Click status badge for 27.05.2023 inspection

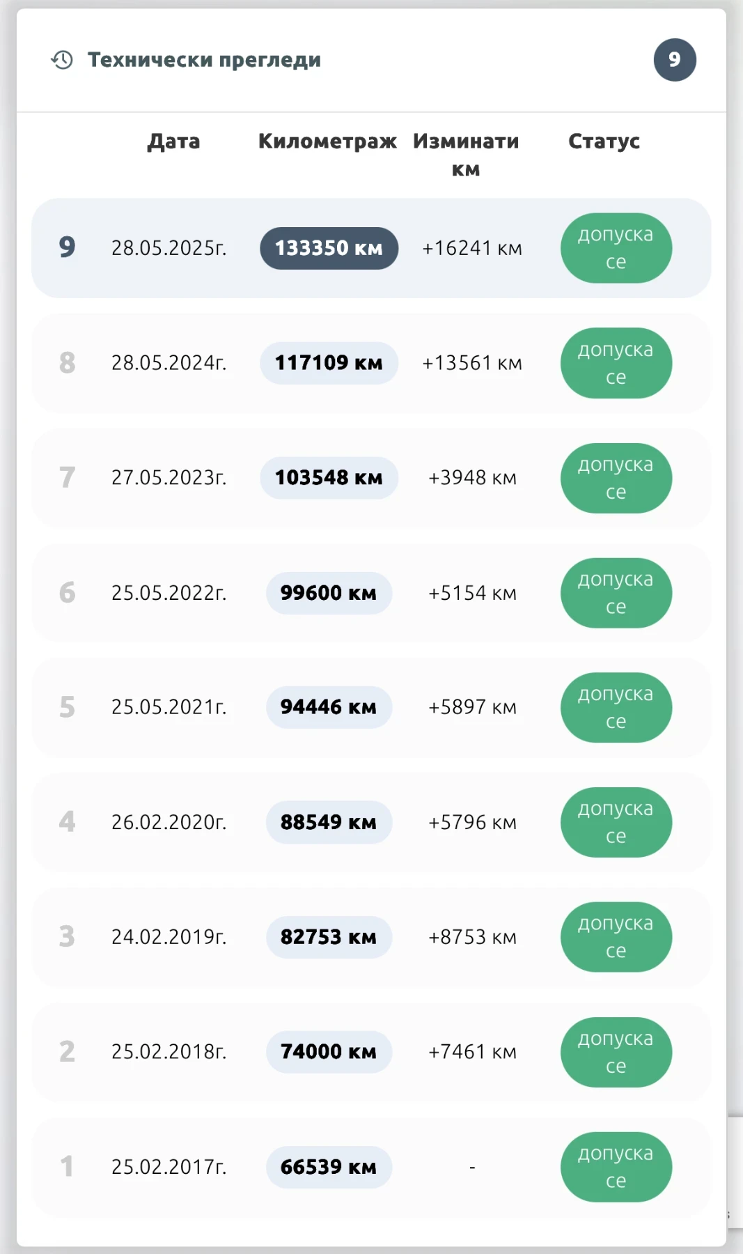[616, 478]
